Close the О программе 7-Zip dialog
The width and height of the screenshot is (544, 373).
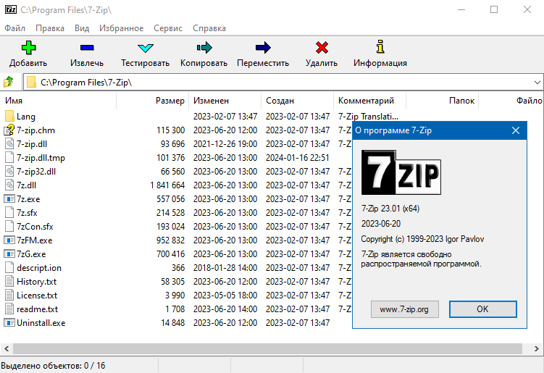[x=516, y=130]
